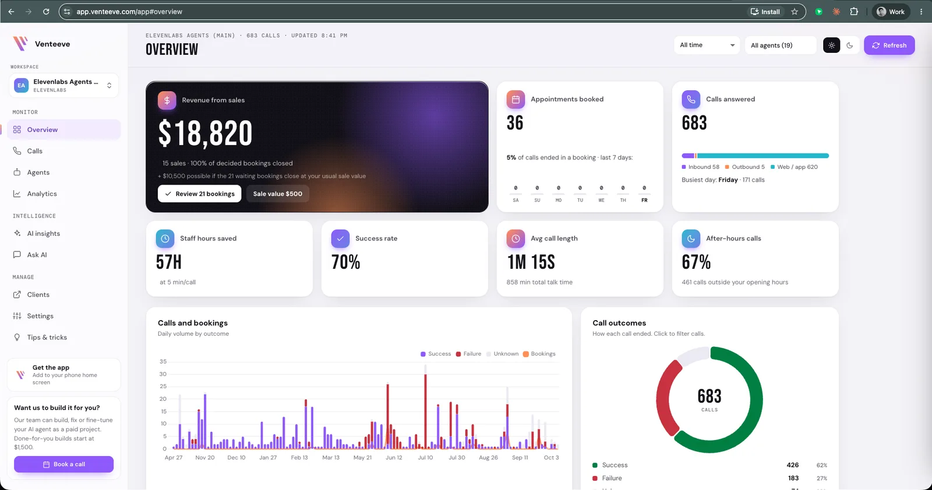Open the All time period dropdown

(x=707, y=45)
